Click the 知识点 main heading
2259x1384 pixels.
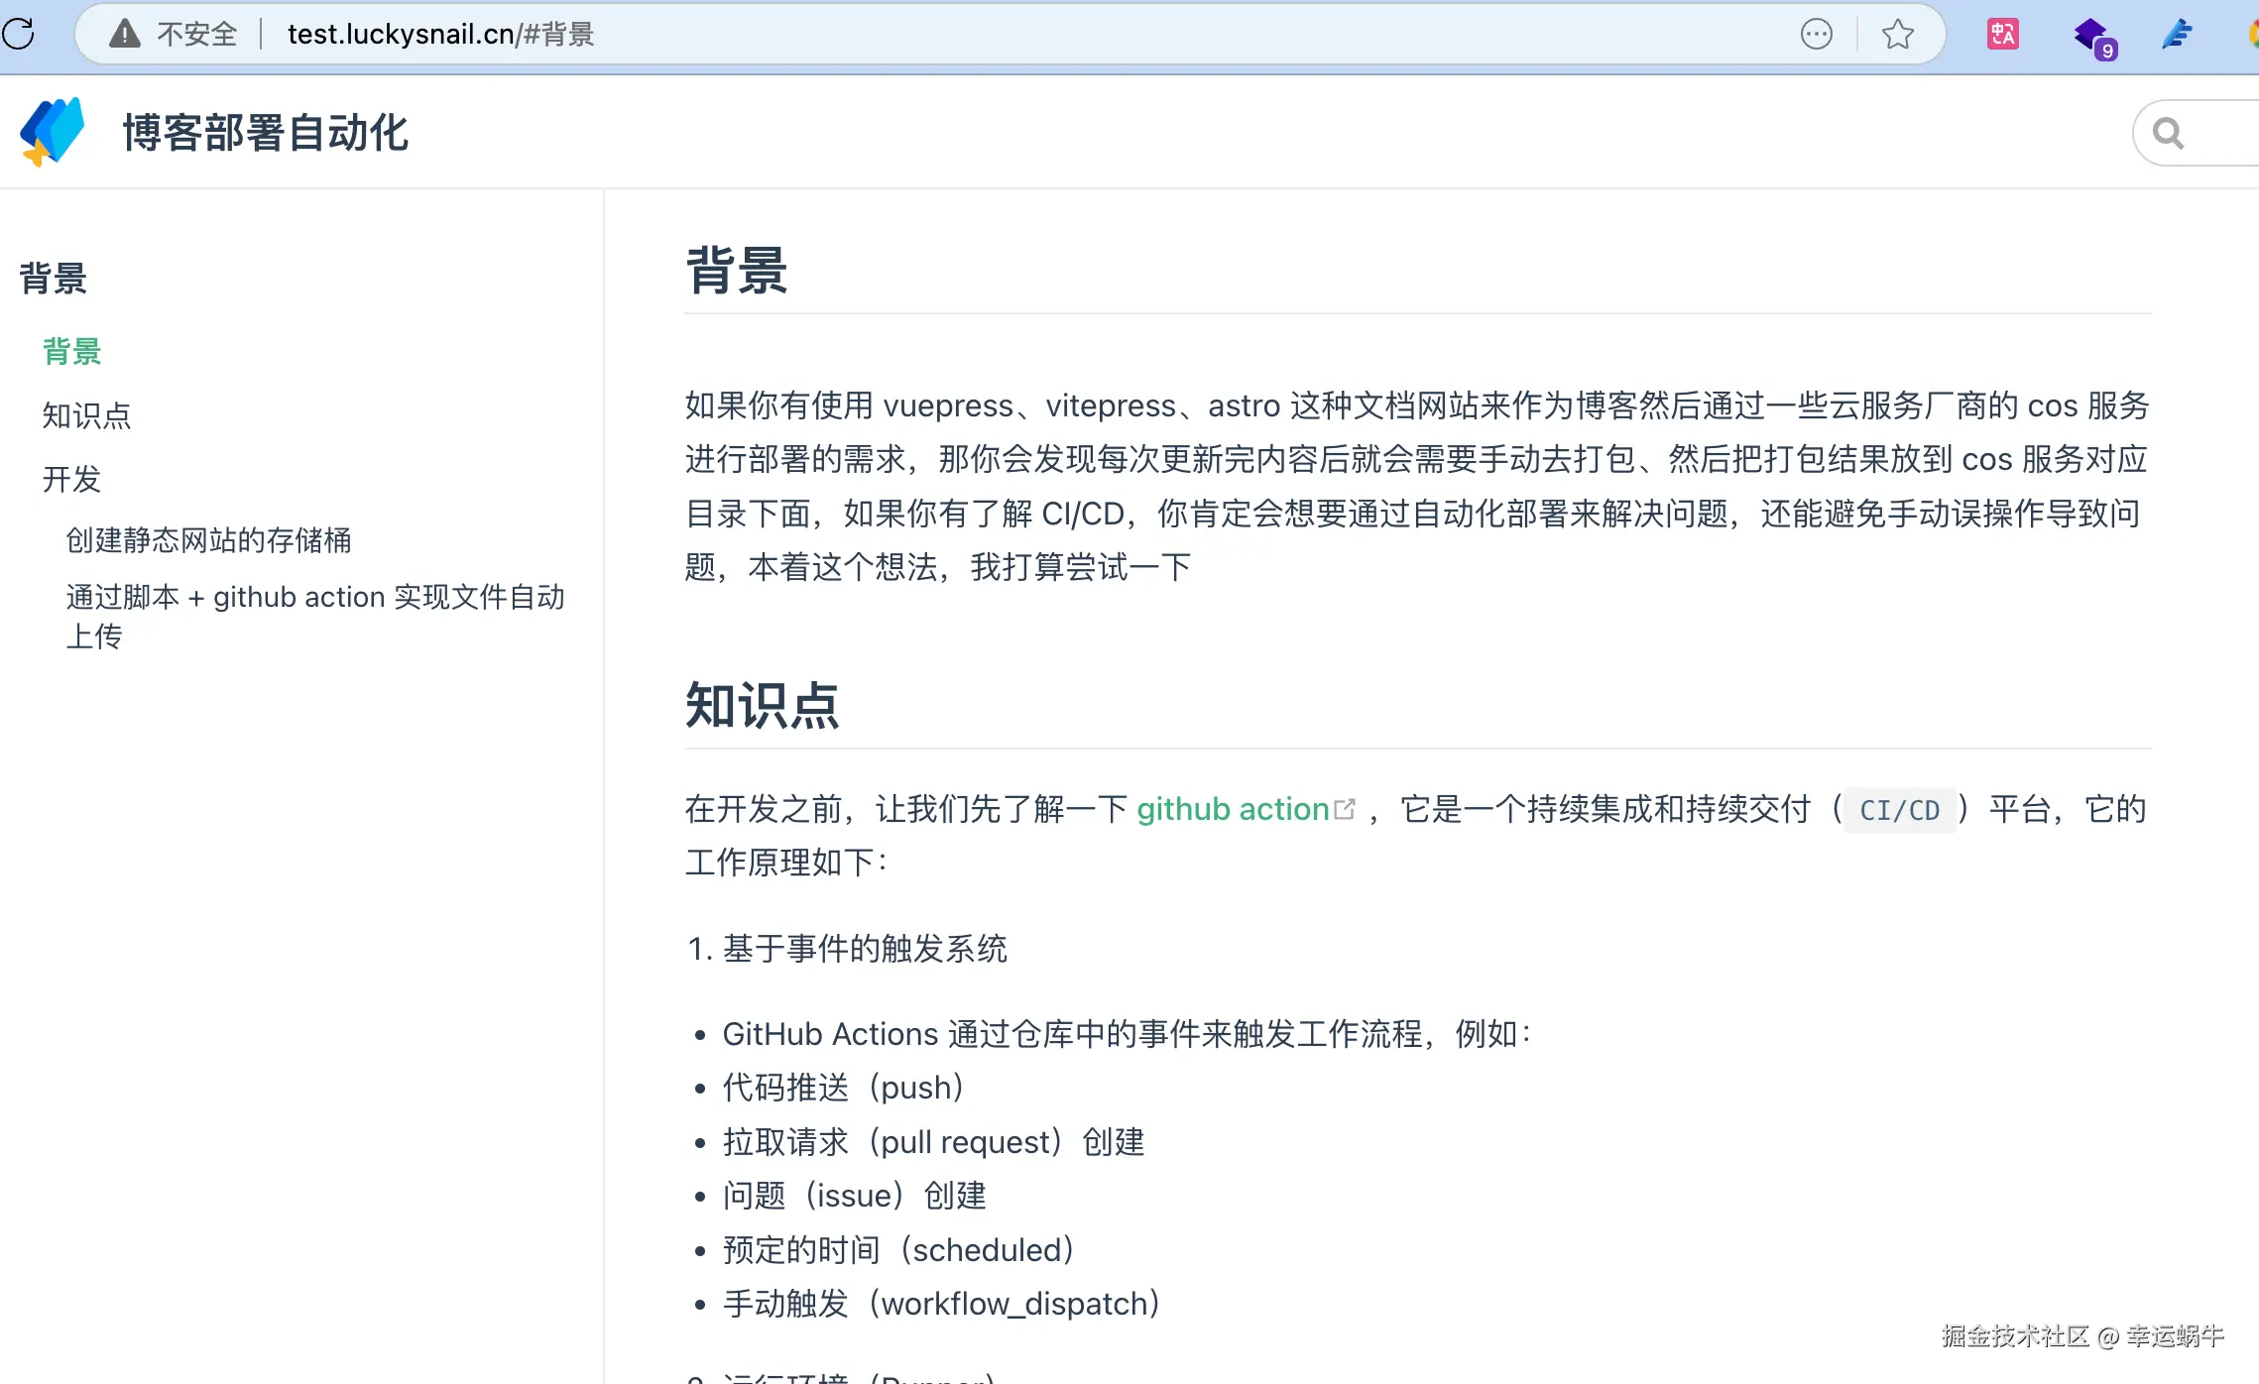(x=762, y=705)
